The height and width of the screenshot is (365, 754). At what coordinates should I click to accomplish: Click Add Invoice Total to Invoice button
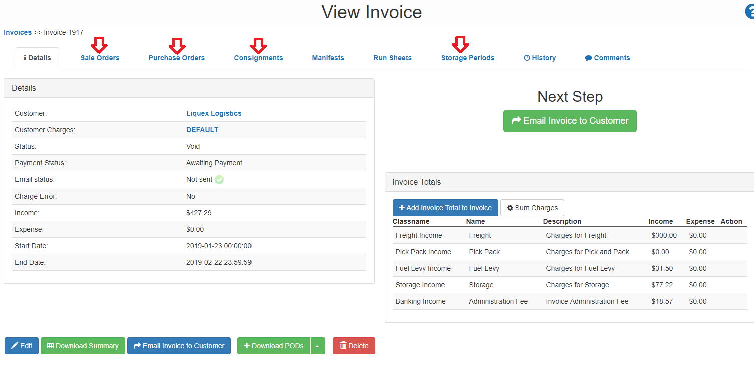(445, 208)
